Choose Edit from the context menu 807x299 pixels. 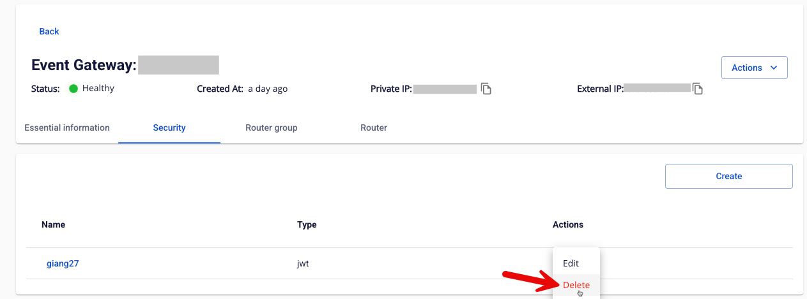571,263
